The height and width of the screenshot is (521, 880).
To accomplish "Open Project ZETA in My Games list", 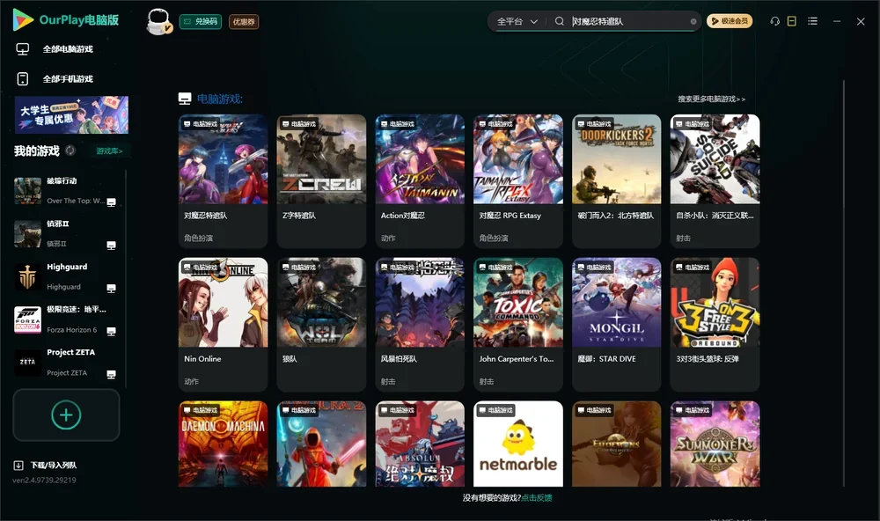I will pos(66,362).
